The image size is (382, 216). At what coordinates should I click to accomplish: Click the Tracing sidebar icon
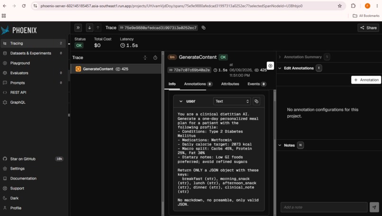5,44
